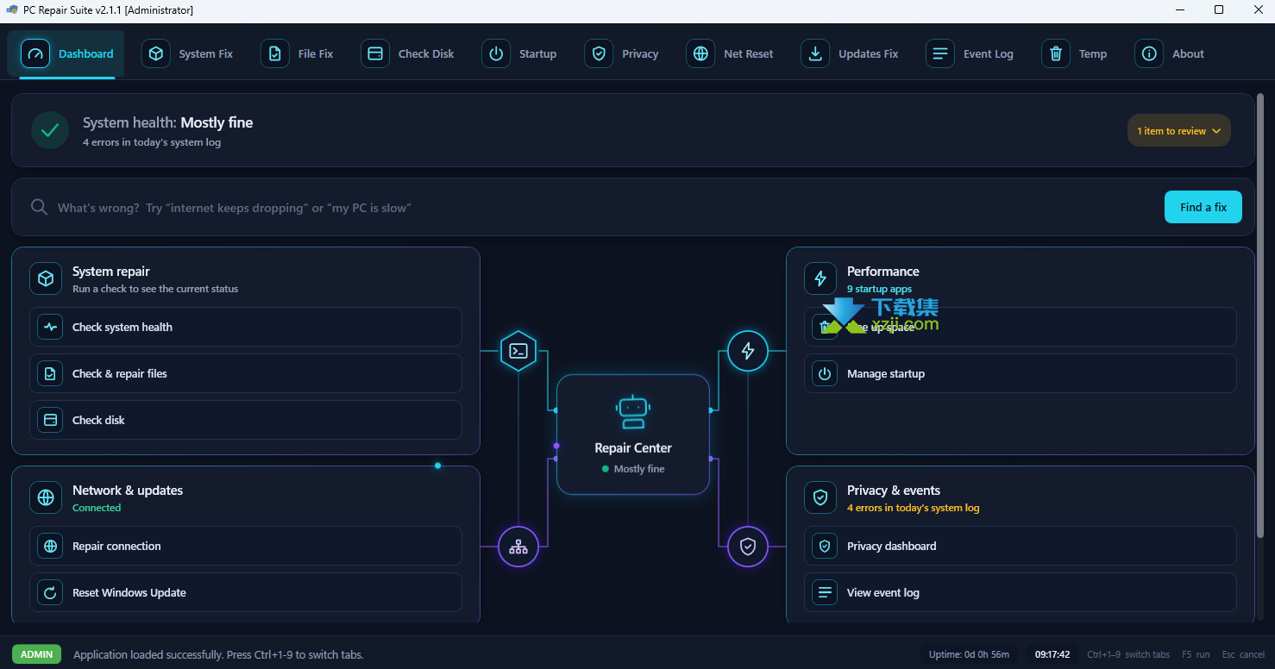Click the Net Reset globe icon

click(x=700, y=53)
